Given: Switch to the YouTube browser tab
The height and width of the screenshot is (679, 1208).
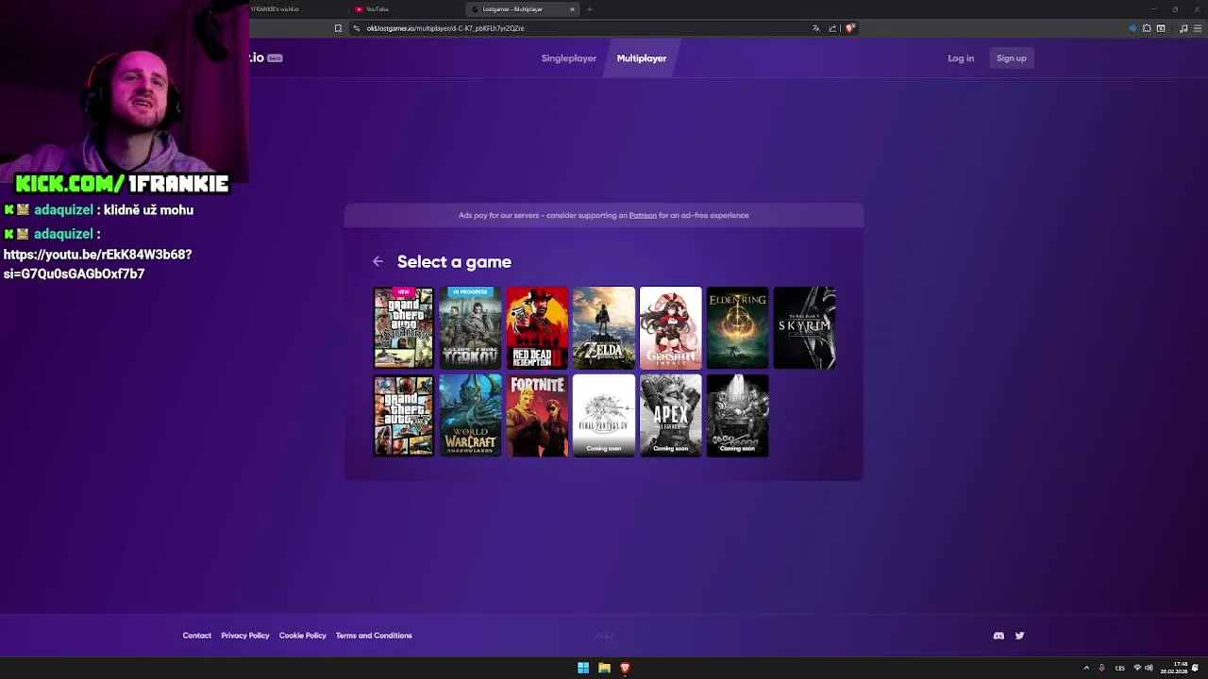Looking at the screenshot, I should pyautogui.click(x=406, y=9).
